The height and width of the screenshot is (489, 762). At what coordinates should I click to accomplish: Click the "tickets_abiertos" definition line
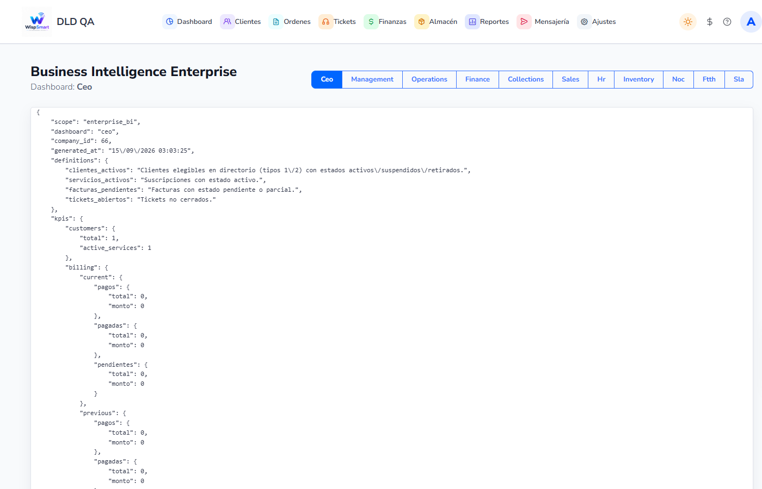coord(140,199)
